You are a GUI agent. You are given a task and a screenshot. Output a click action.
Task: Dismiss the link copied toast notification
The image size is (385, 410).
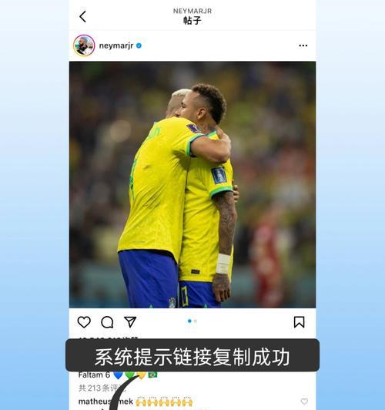click(x=192, y=355)
